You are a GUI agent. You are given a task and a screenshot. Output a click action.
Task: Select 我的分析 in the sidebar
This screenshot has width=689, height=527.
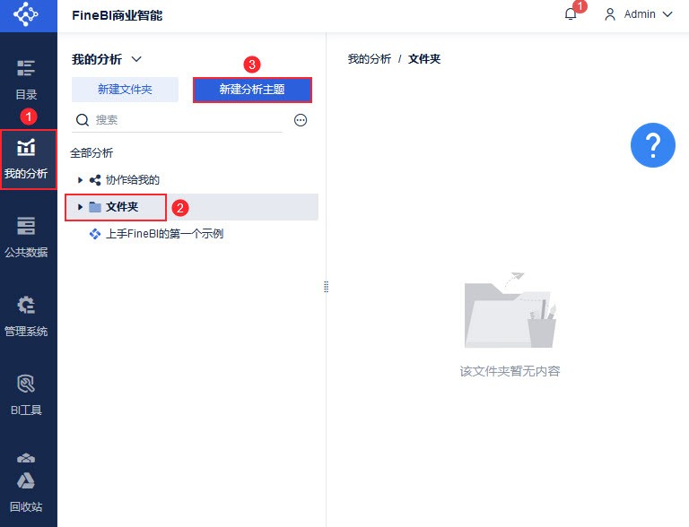coord(28,159)
